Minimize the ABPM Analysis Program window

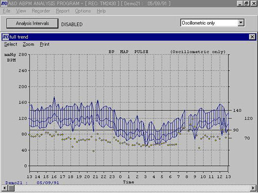[239, 3]
